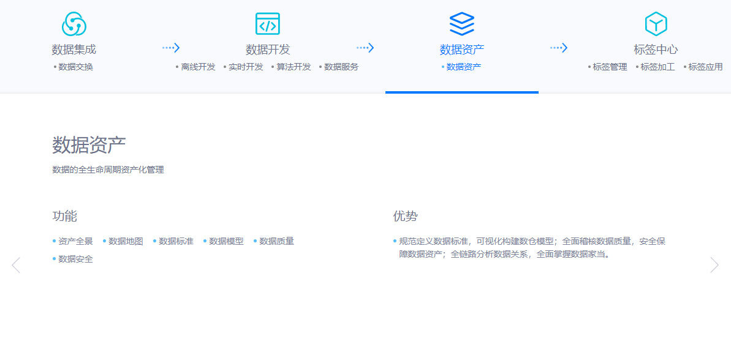731x355 pixels.
Task: Select the 标签中心 tab title
Action: (x=656, y=50)
